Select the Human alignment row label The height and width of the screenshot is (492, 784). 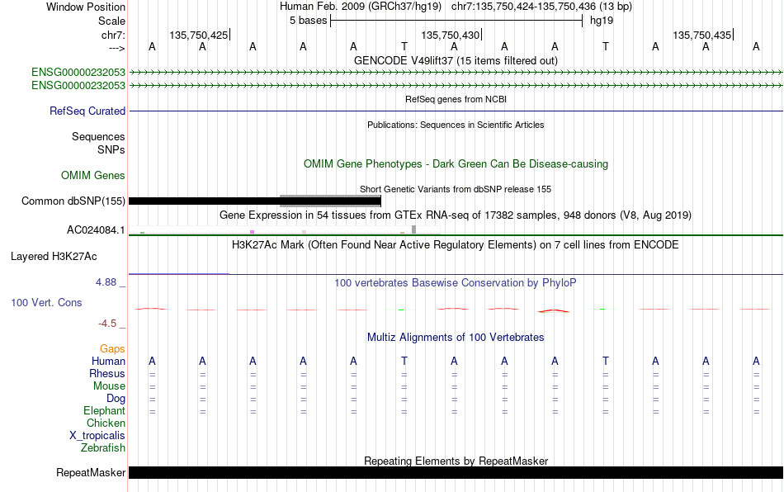coord(108,361)
